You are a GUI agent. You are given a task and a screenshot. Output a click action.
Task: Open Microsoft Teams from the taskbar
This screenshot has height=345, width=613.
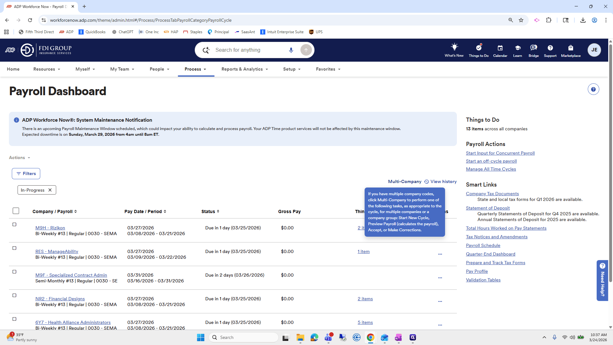click(329, 337)
